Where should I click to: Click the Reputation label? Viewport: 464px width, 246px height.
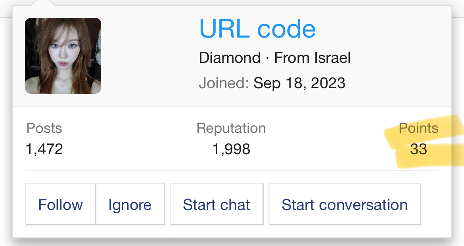tap(231, 128)
